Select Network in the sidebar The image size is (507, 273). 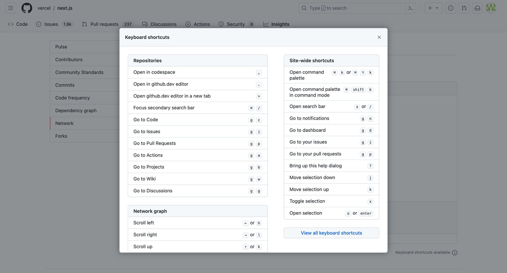(x=84, y=123)
